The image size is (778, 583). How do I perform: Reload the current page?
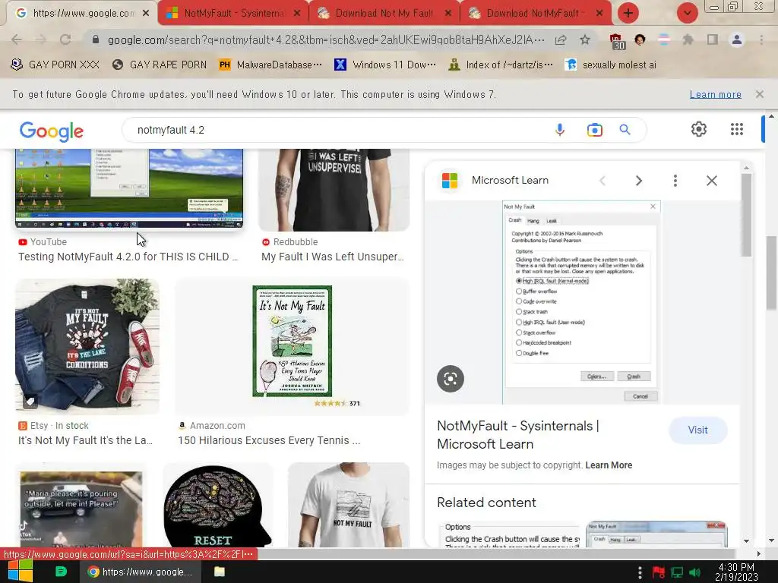65,39
